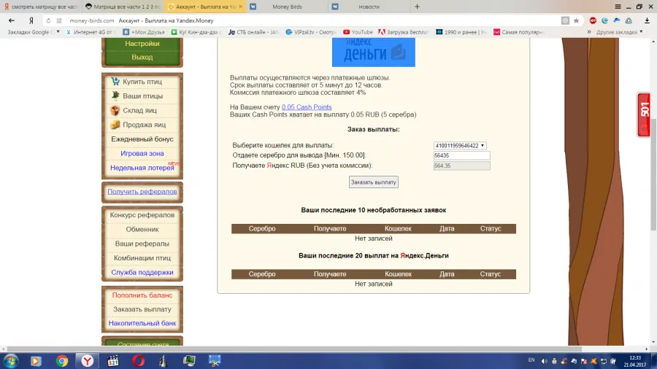Switch to Матрица все части tab
657x369 pixels.
[123, 7]
